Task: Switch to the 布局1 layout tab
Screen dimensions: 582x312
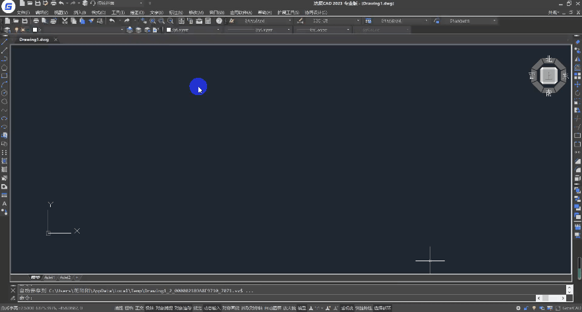Action: pyautogui.click(x=49, y=278)
